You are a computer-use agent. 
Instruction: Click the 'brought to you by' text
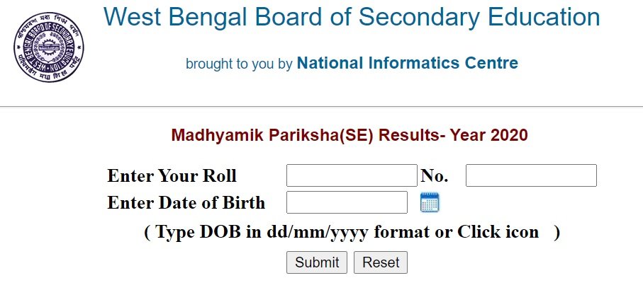(239, 64)
